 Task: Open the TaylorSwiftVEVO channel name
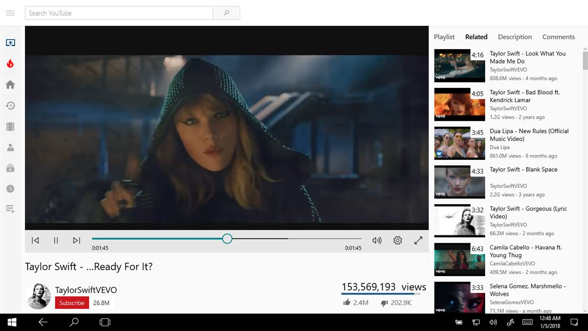(86, 290)
